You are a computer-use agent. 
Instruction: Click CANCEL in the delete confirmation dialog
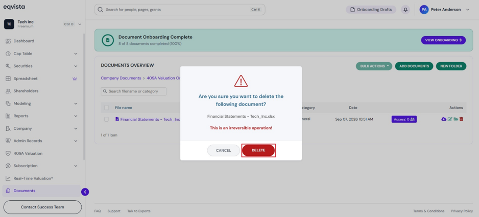pos(223,151)
